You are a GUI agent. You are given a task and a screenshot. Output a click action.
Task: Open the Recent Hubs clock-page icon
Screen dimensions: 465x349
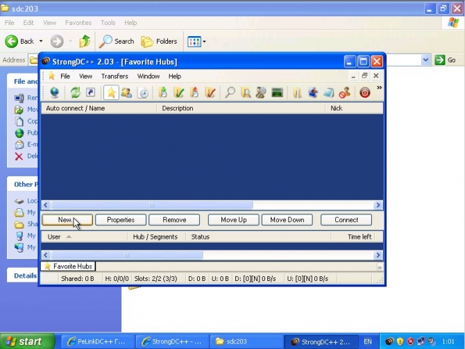143,93
